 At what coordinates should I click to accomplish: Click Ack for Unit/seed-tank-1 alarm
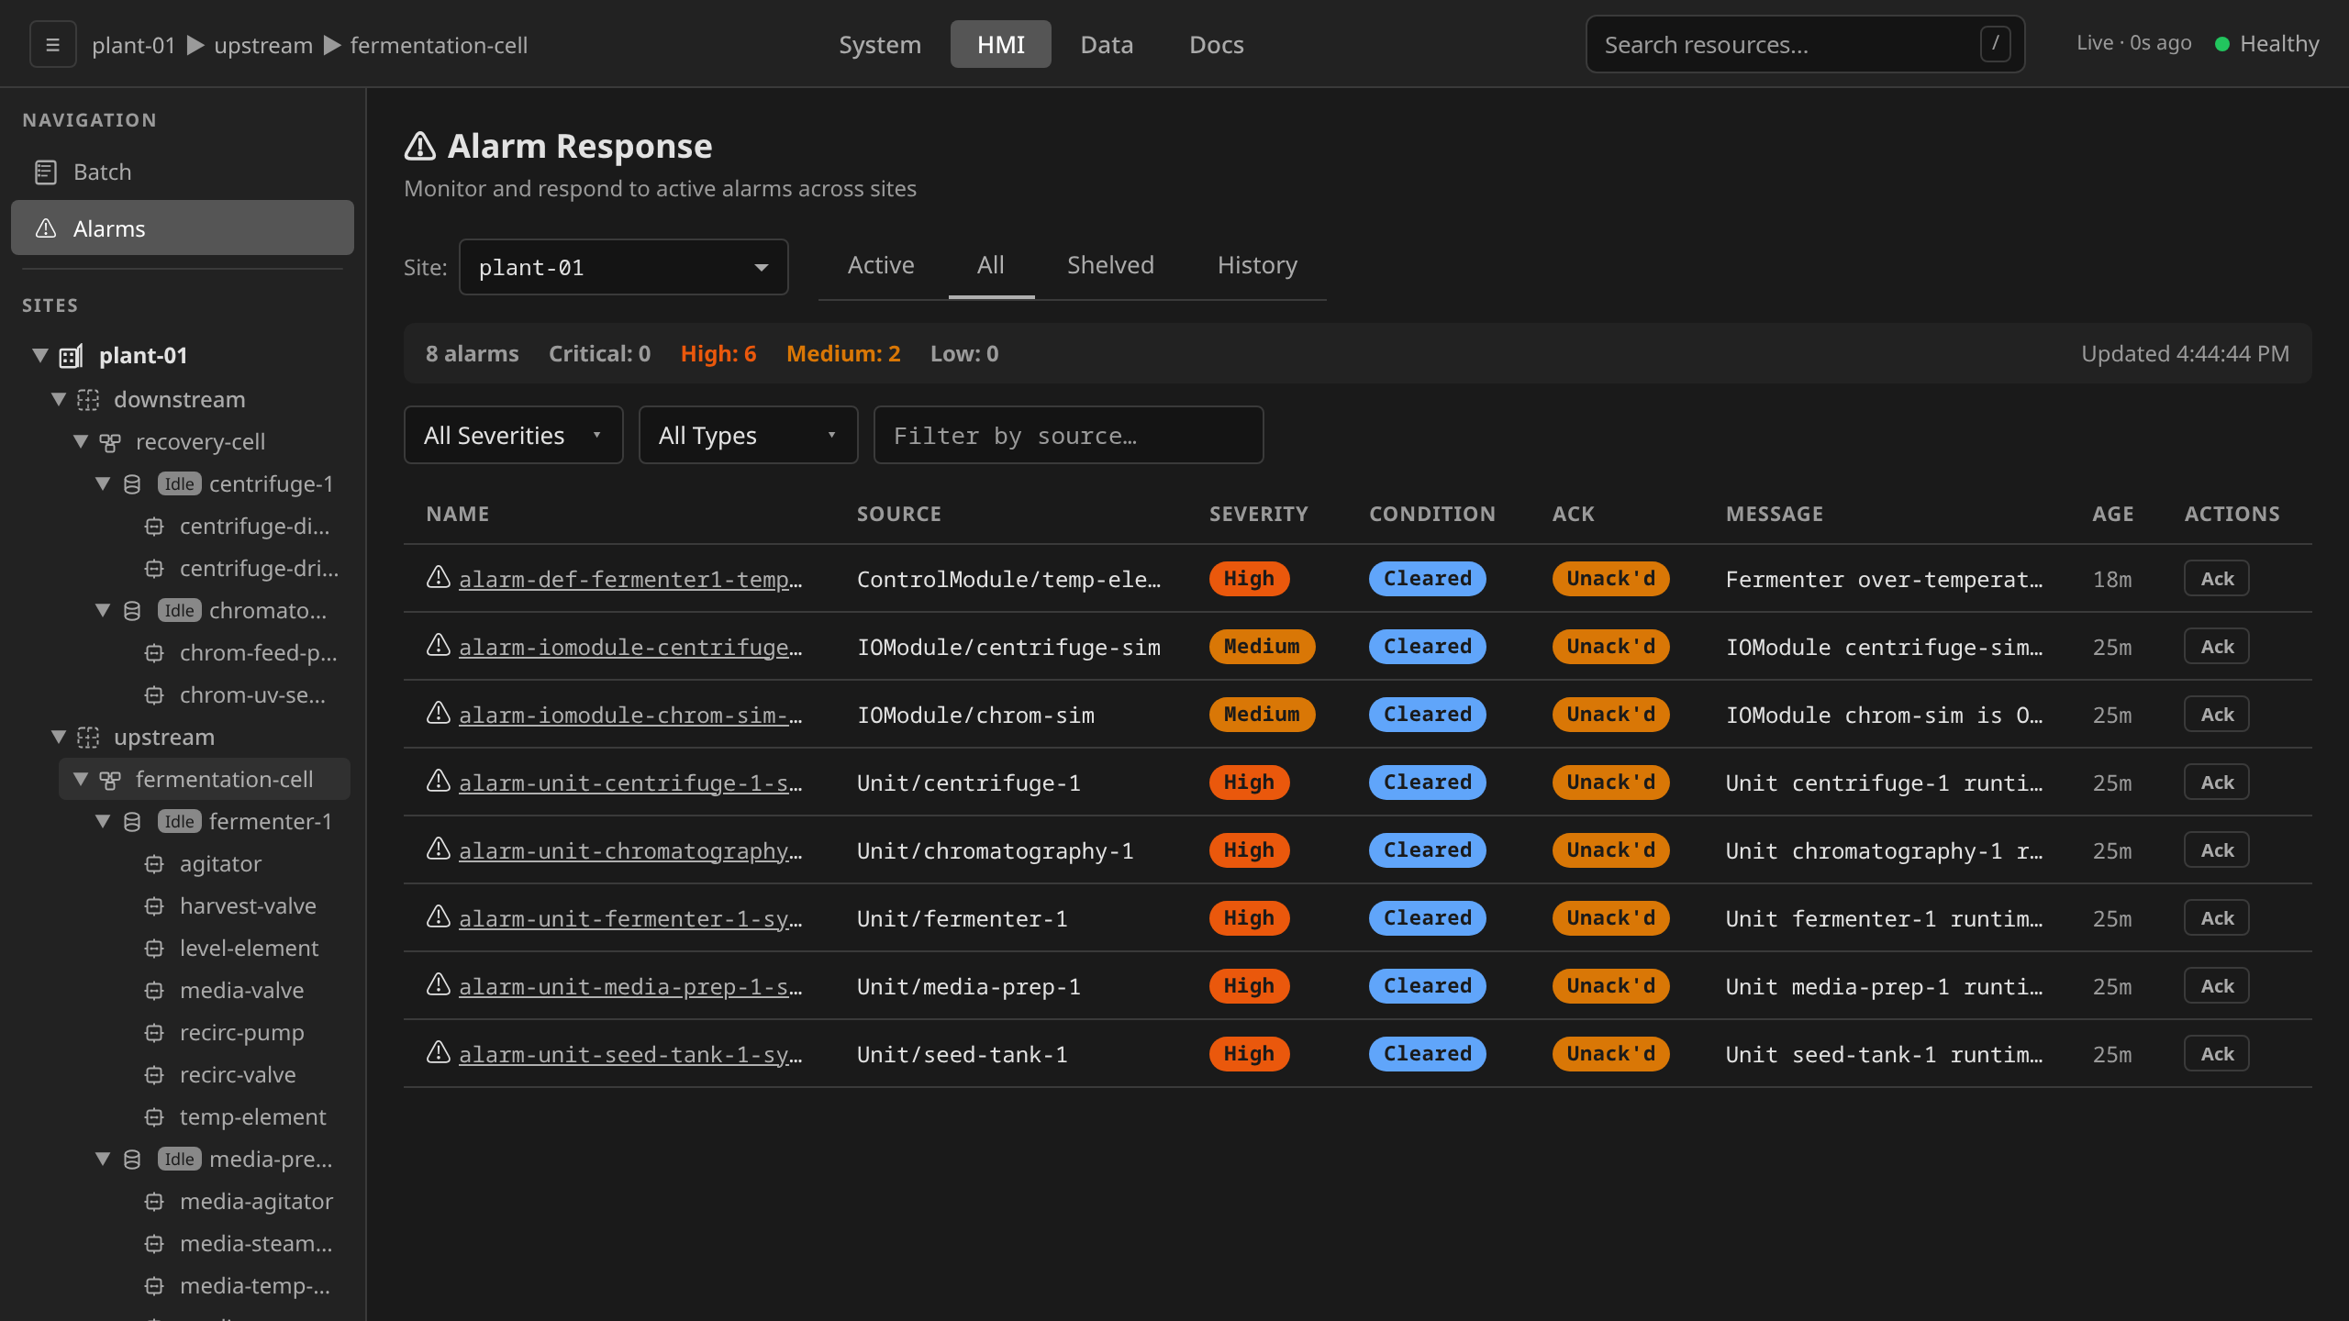click(x=2216, y=1054)
